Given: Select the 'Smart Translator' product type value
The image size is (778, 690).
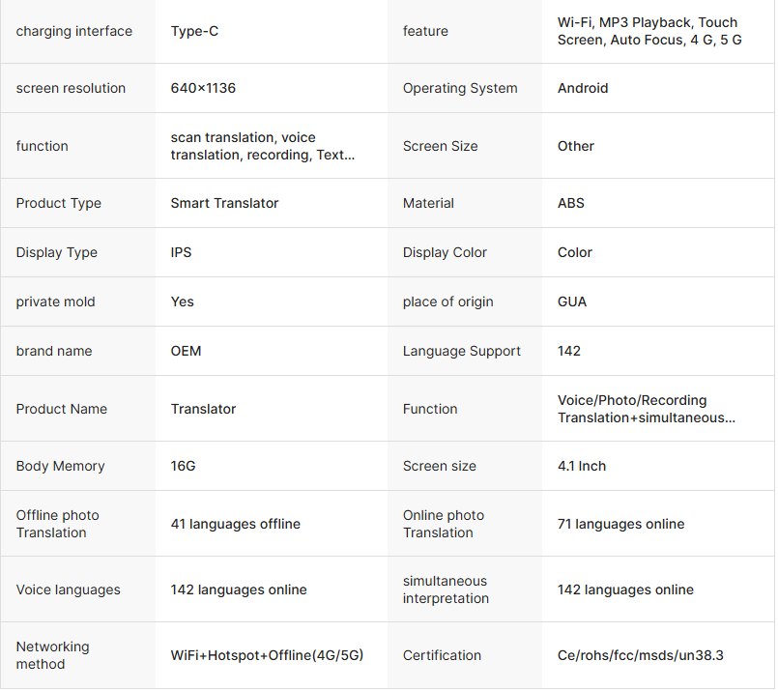Looking at the screenshot, I should [224, 203].
